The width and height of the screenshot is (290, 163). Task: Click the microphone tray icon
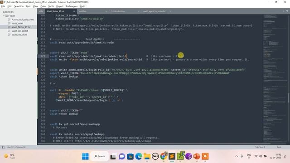242,156
